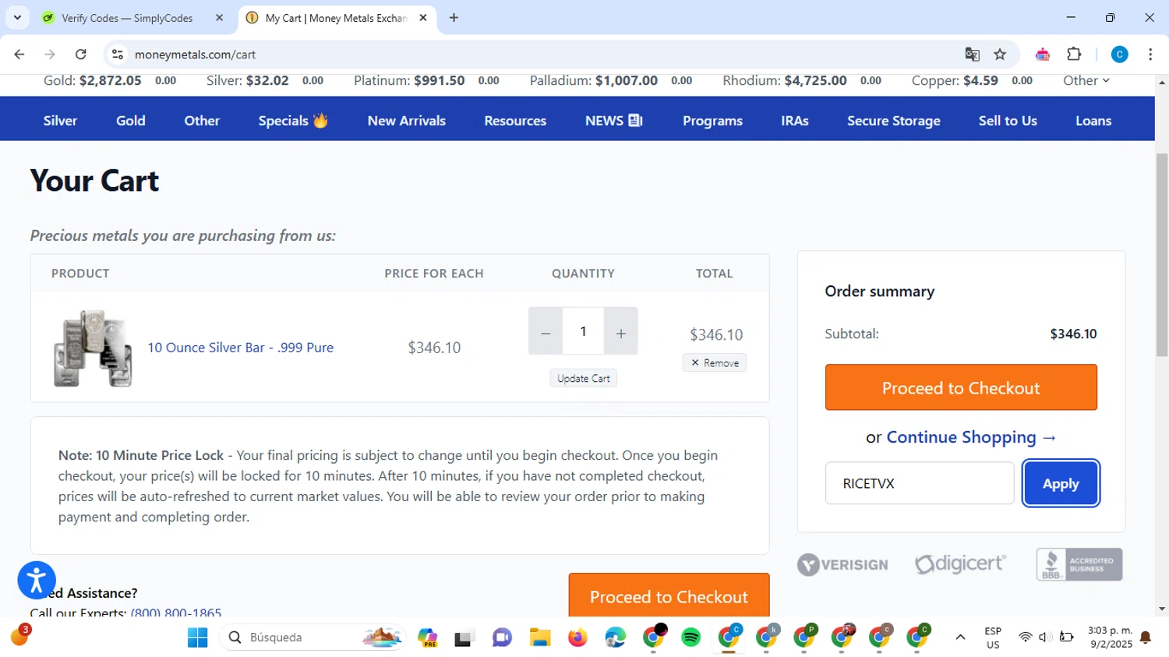Call the experts phone number link

[x=176, y=611]
